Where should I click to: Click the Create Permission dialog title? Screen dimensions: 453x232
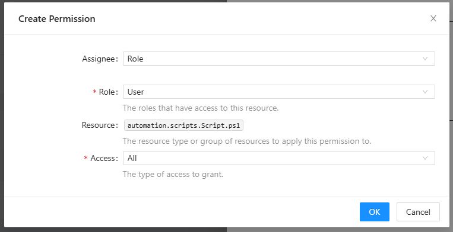click(x=56, y=19)
